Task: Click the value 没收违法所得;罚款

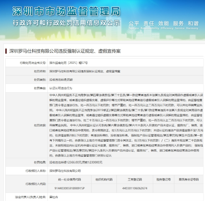Action: (x=61, y=80)
